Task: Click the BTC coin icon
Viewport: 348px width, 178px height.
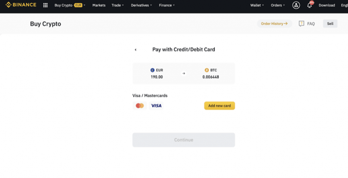Action: (207, 70)
